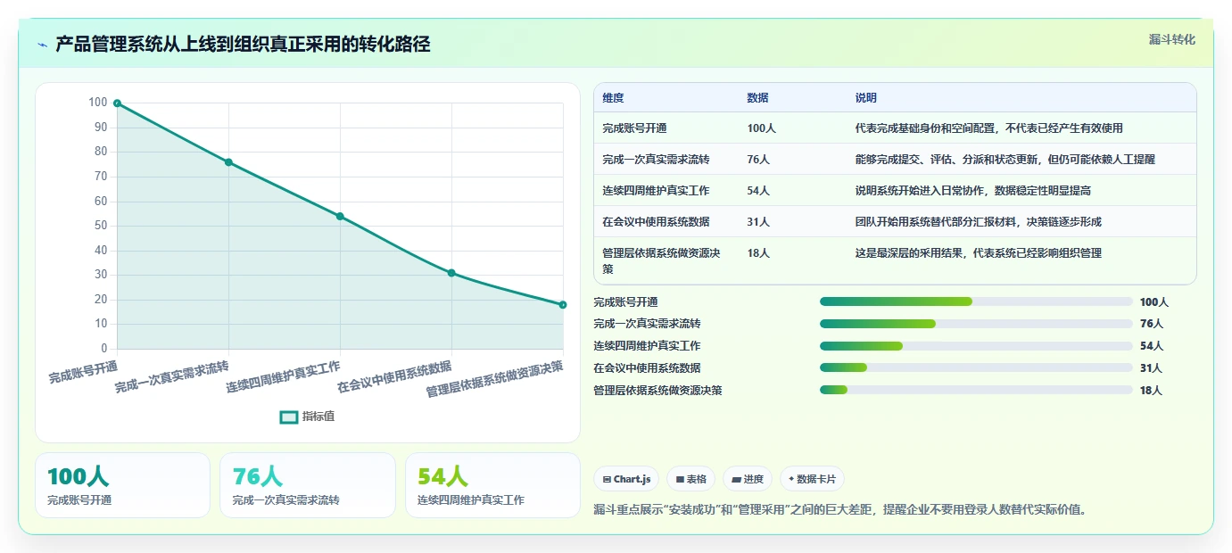
Task: Toggle the 指标值 legend box in the chart
Action: (x=289, y=417)
